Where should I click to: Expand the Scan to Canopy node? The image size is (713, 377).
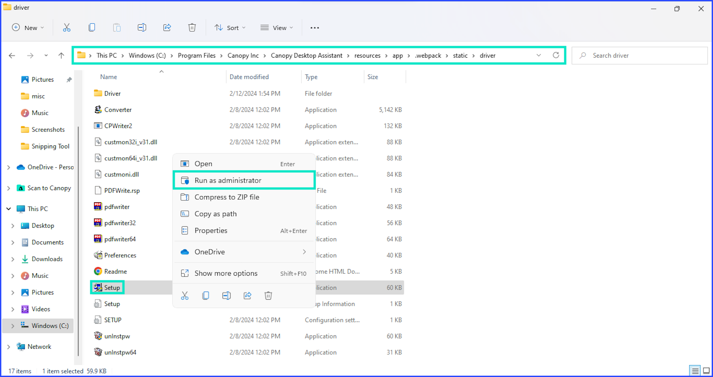tap(9, 188)
